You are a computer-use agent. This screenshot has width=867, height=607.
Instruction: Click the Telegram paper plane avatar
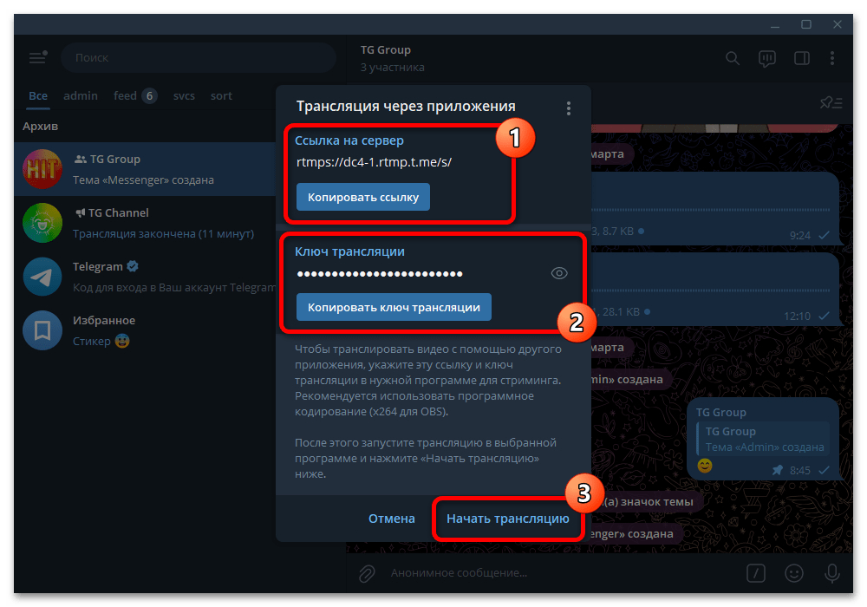pyautogui.click(x=42, y=277)
